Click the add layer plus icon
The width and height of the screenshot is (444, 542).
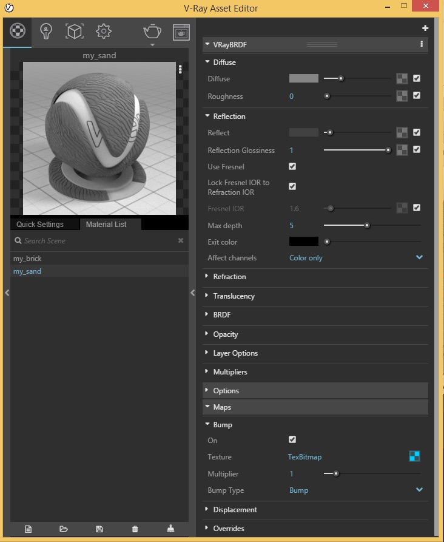425,28
